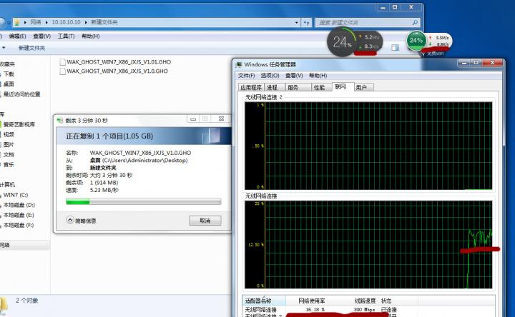The width and height of the screenshot is (515, 317).
Task: Cancel the copy with the 取消 button
Action: 205,221
